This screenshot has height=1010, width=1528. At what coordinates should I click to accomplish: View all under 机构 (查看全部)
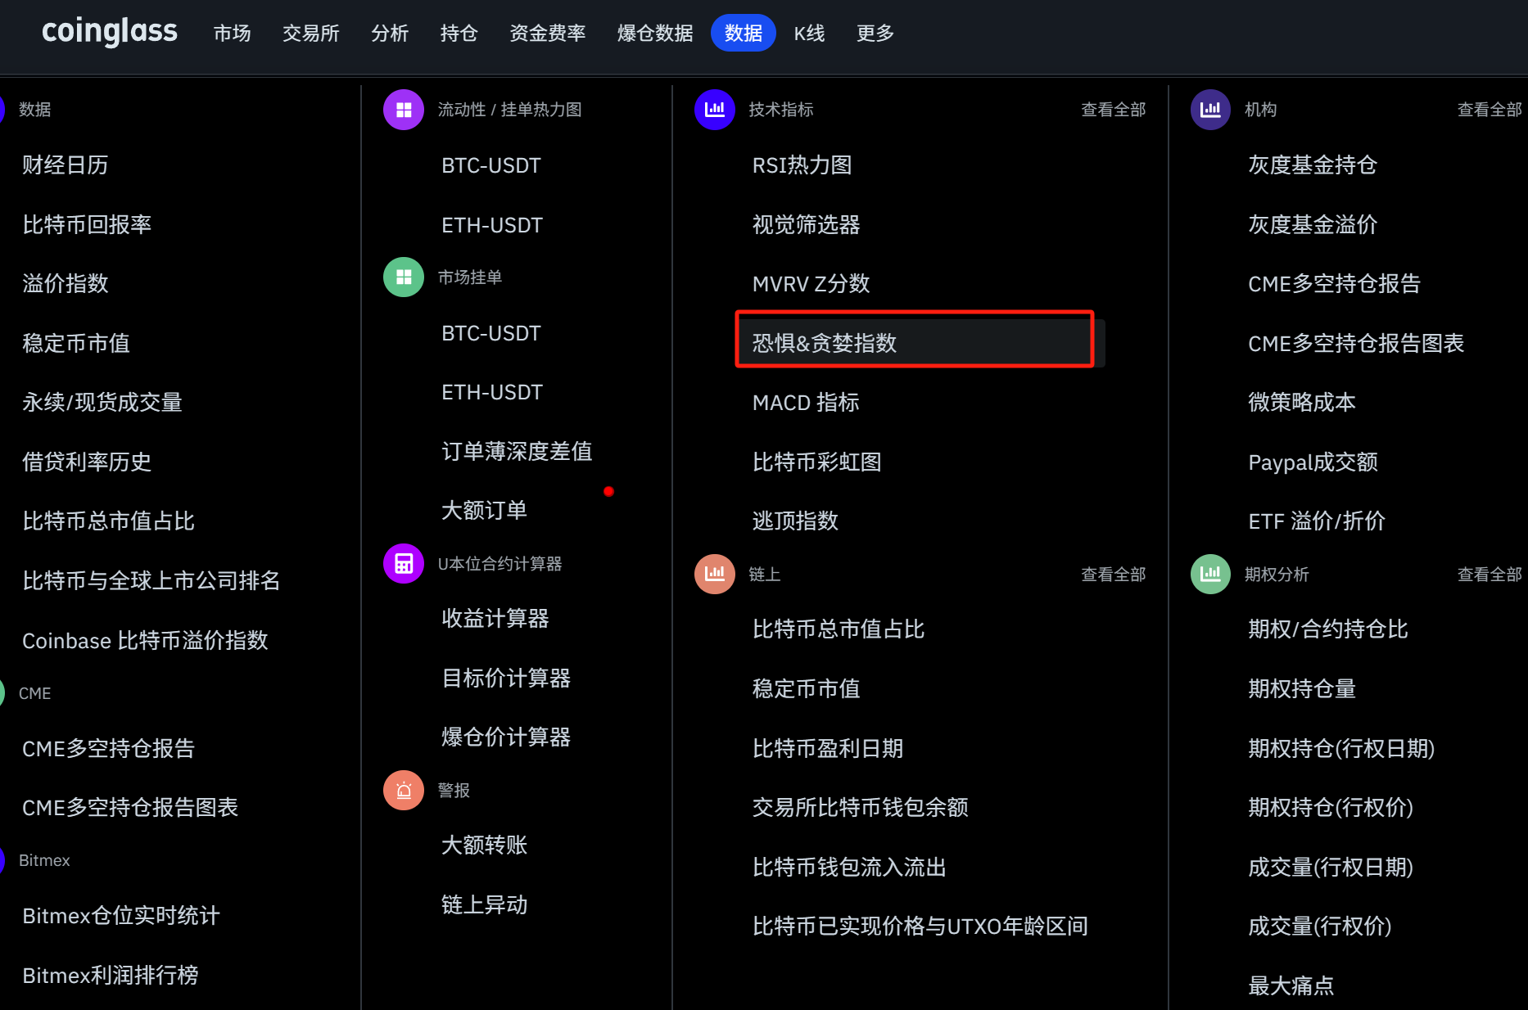[x=1490, y=110]
